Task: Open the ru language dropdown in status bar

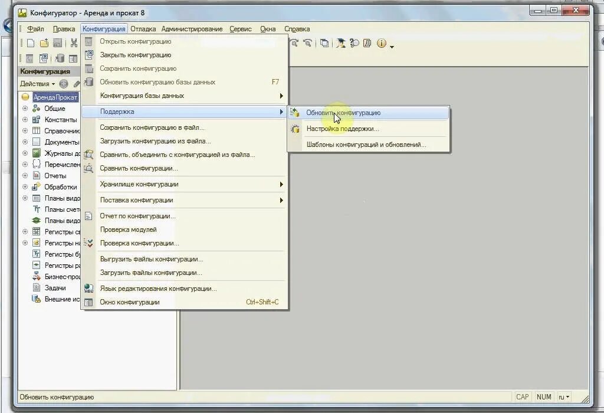Action: point(564,397)
